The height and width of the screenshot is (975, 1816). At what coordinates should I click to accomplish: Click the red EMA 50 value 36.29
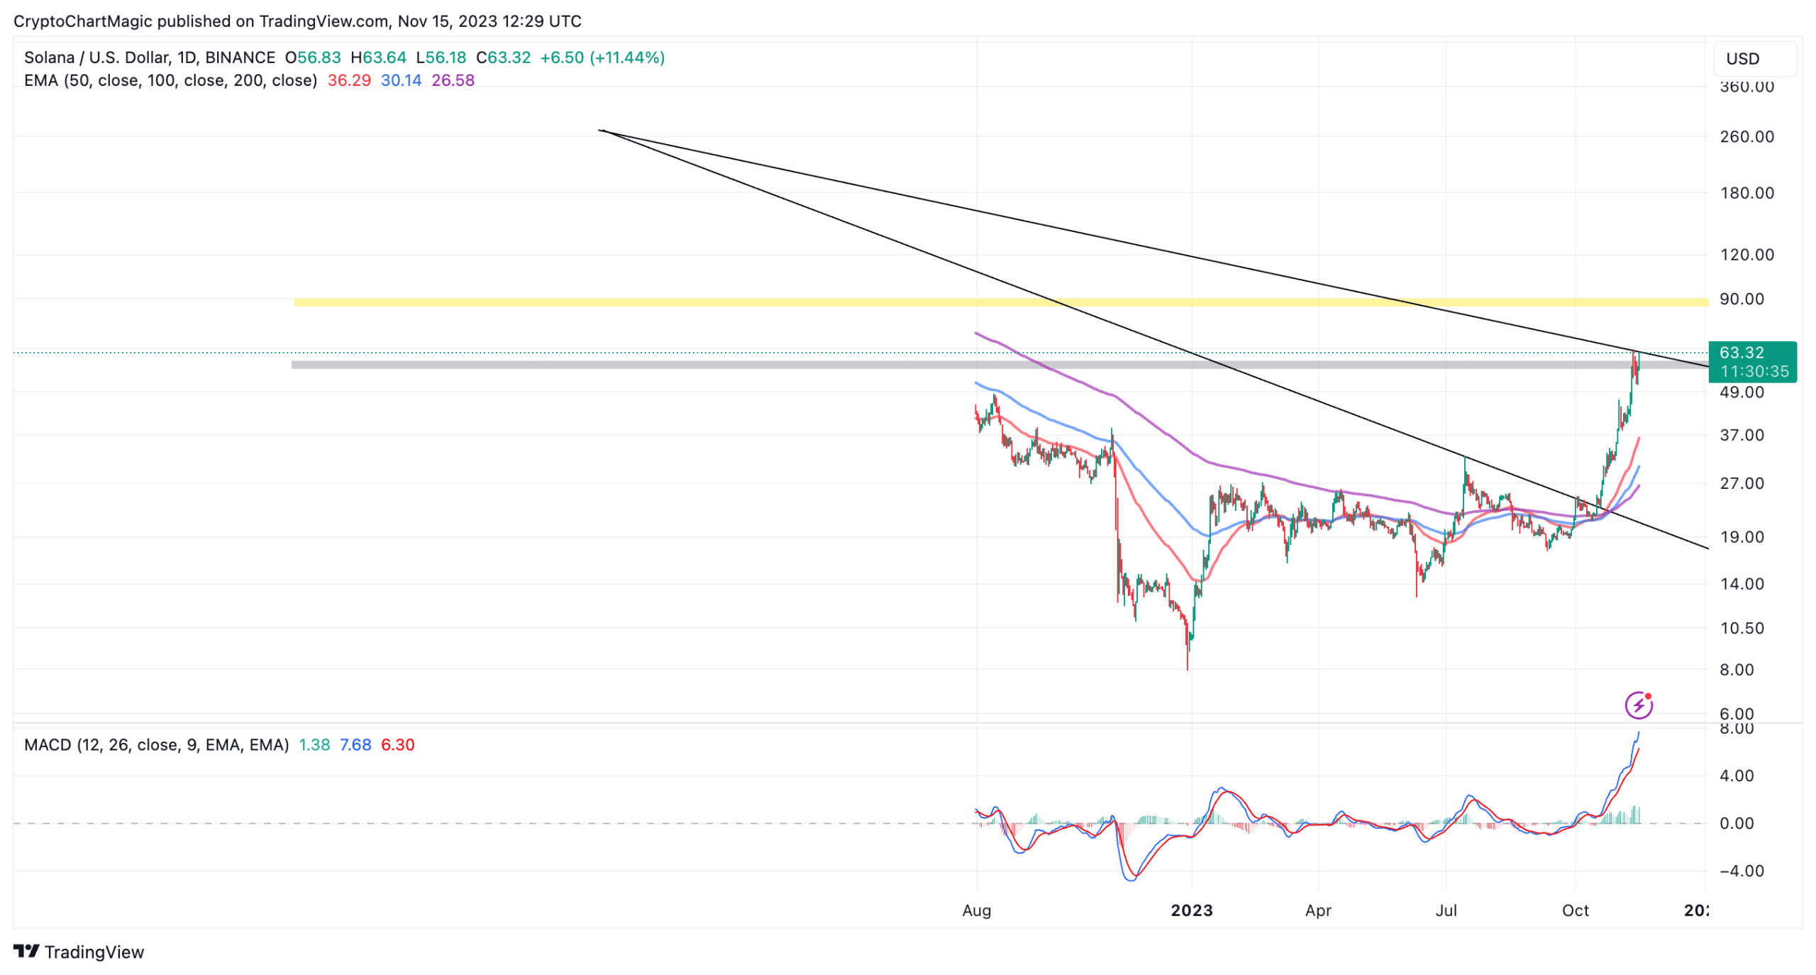point(349,80)
